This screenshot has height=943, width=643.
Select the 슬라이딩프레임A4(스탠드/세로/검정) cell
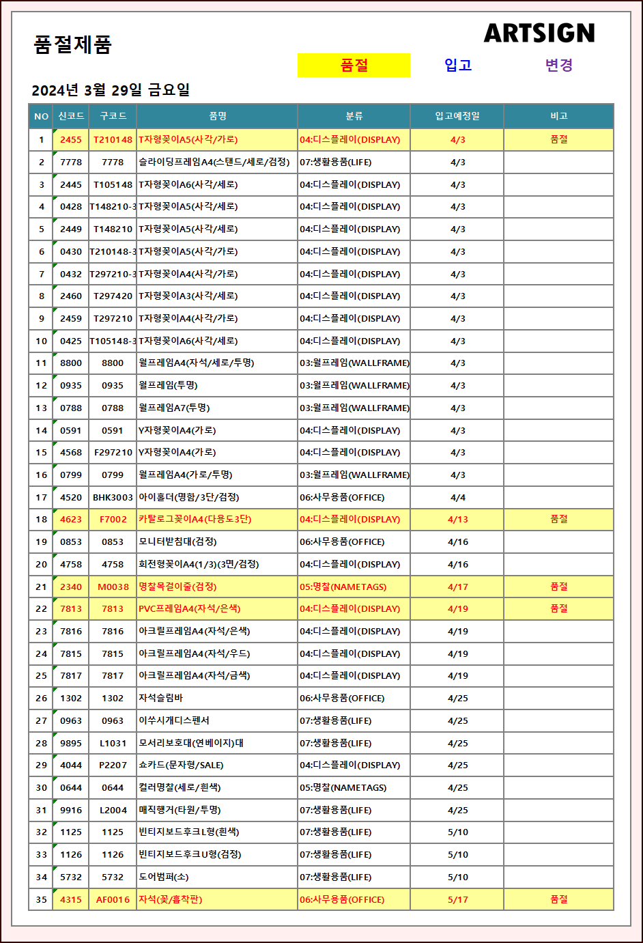coord(214,162)
